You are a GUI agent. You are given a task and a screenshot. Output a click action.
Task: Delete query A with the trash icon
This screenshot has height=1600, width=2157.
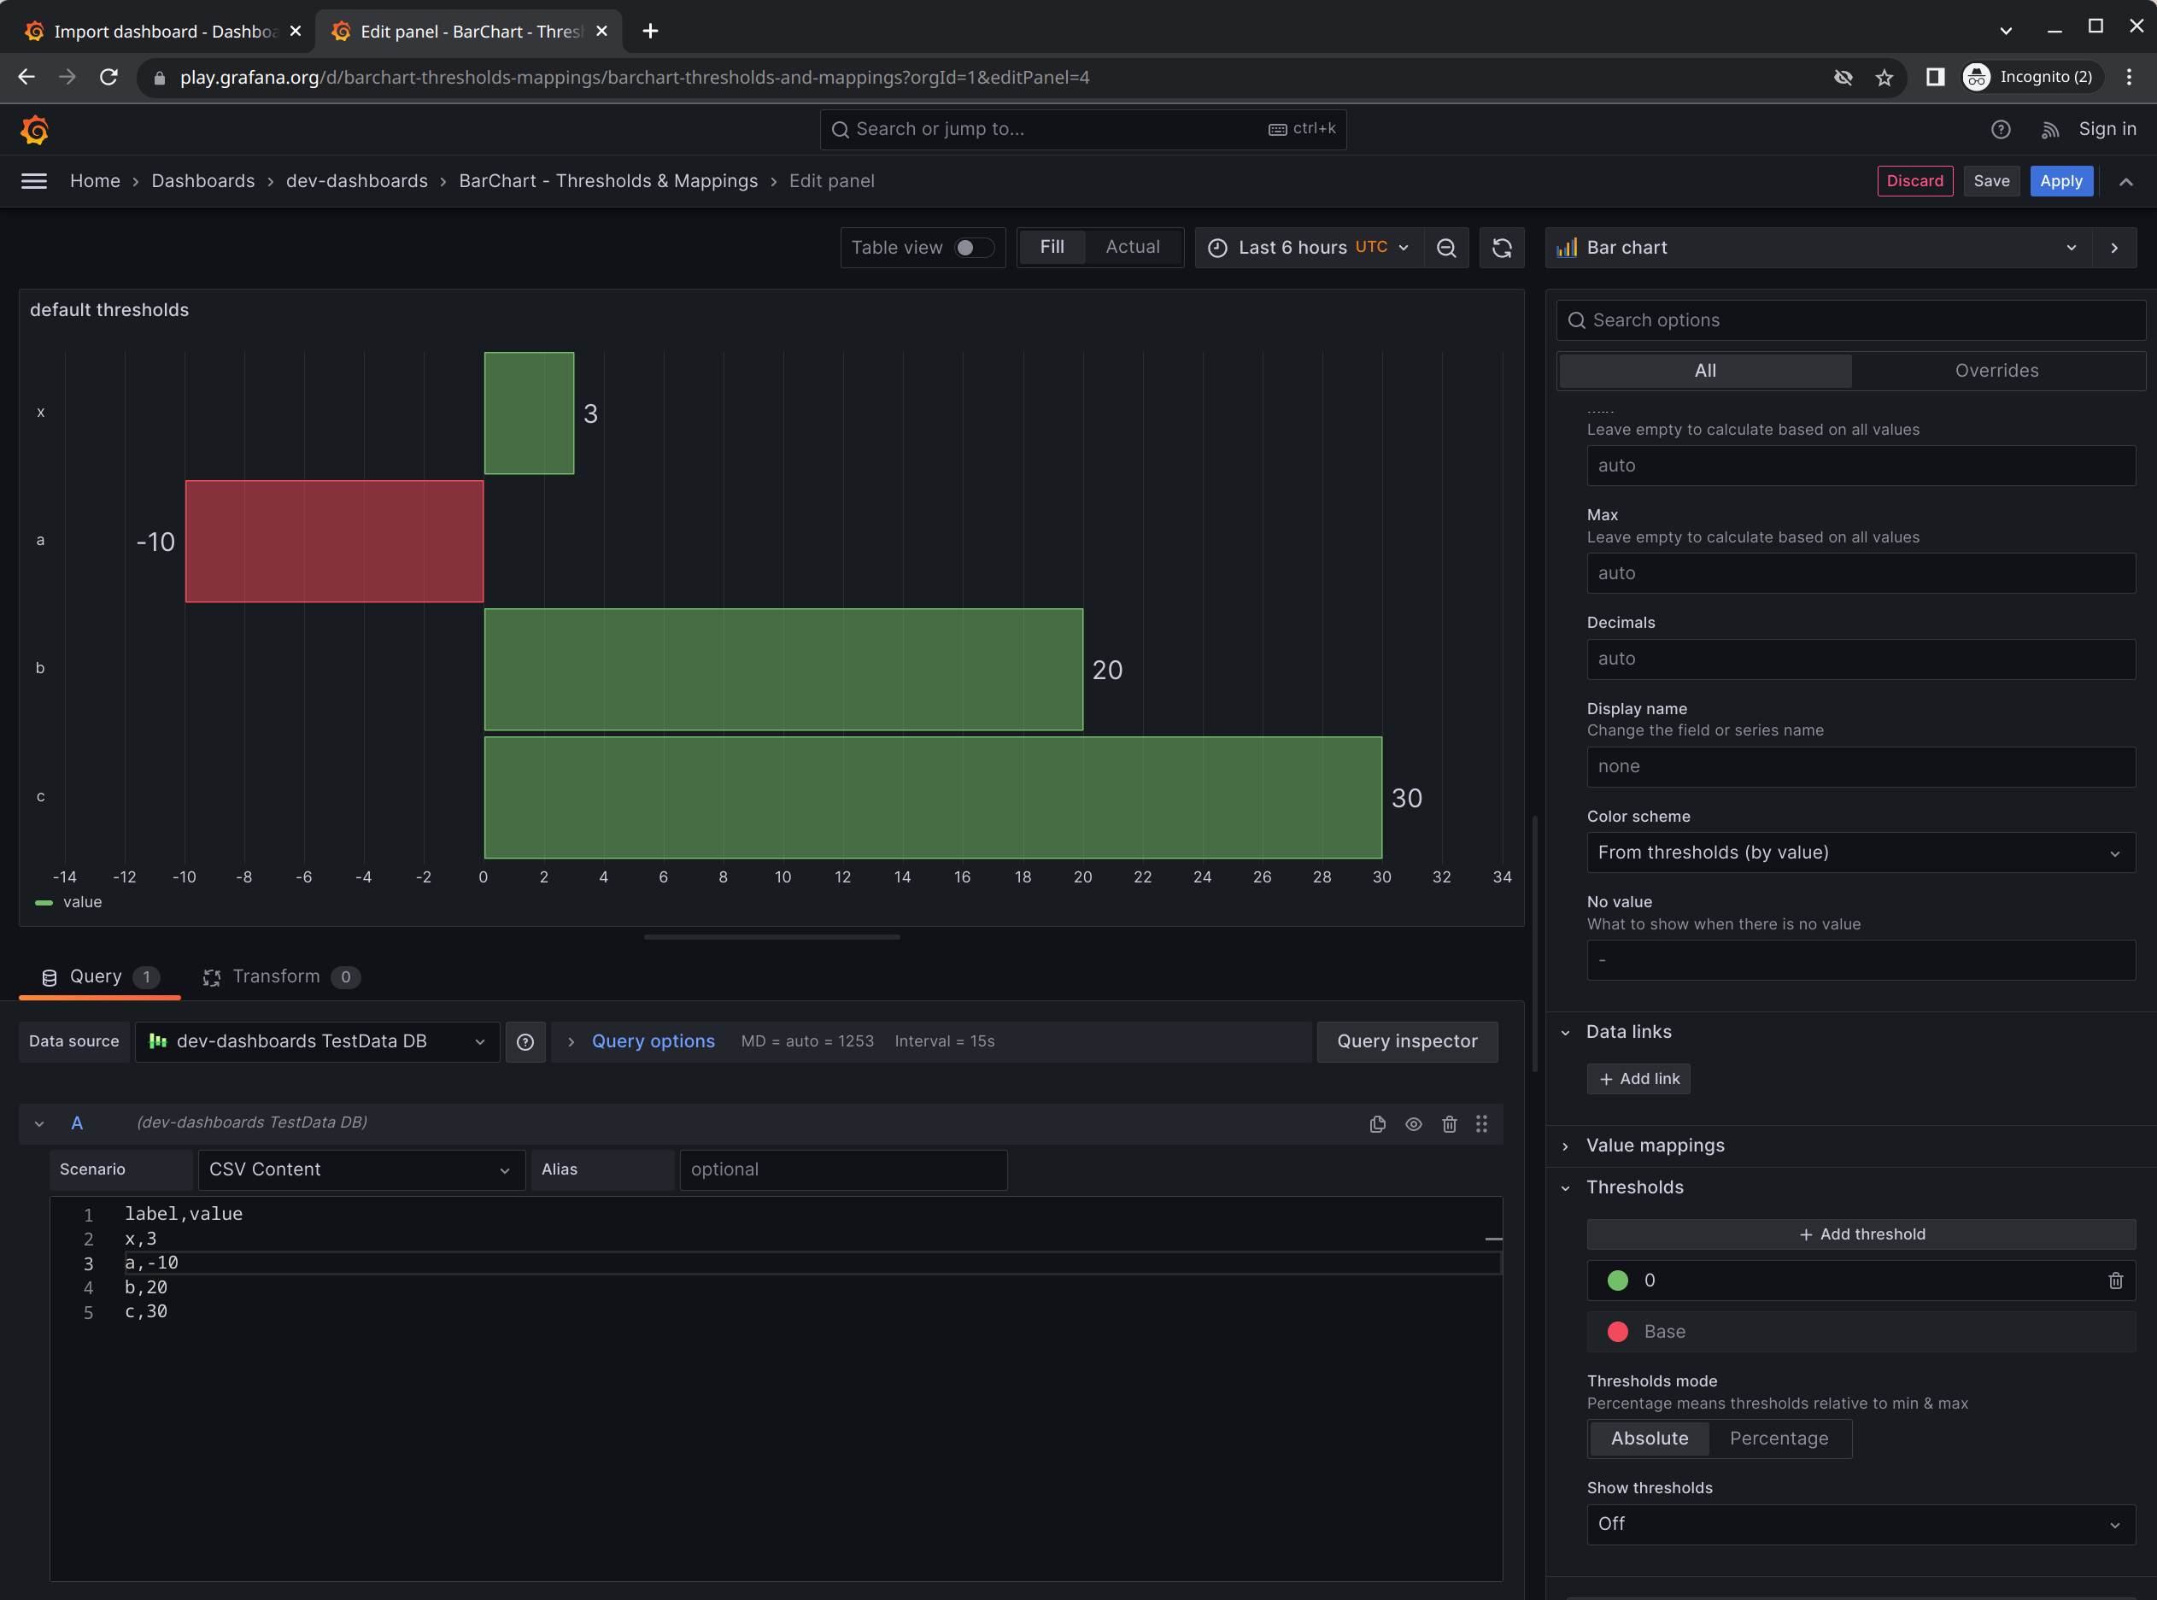(1449, 1123)
